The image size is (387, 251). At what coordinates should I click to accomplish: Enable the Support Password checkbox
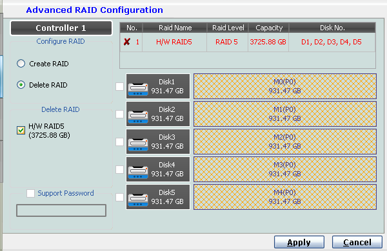click(x=30, y=193)
